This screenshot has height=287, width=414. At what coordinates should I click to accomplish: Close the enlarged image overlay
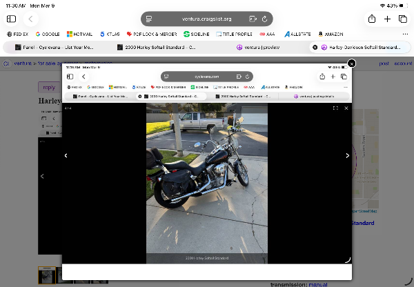(x=351, y=63)
